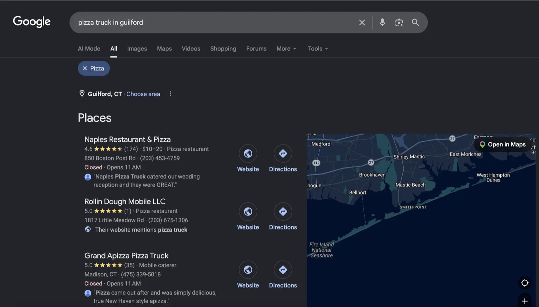Click the Places heading
The height and width of the screenshot is (307, 539).
coord(95,118)
